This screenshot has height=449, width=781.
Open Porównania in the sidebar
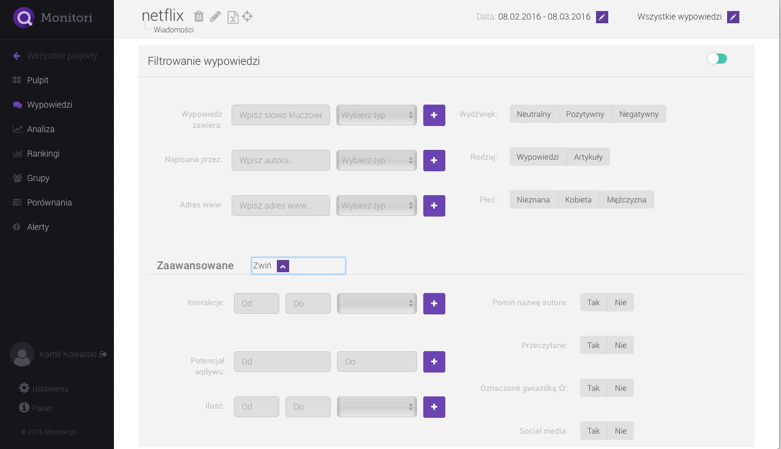[42, 202]
